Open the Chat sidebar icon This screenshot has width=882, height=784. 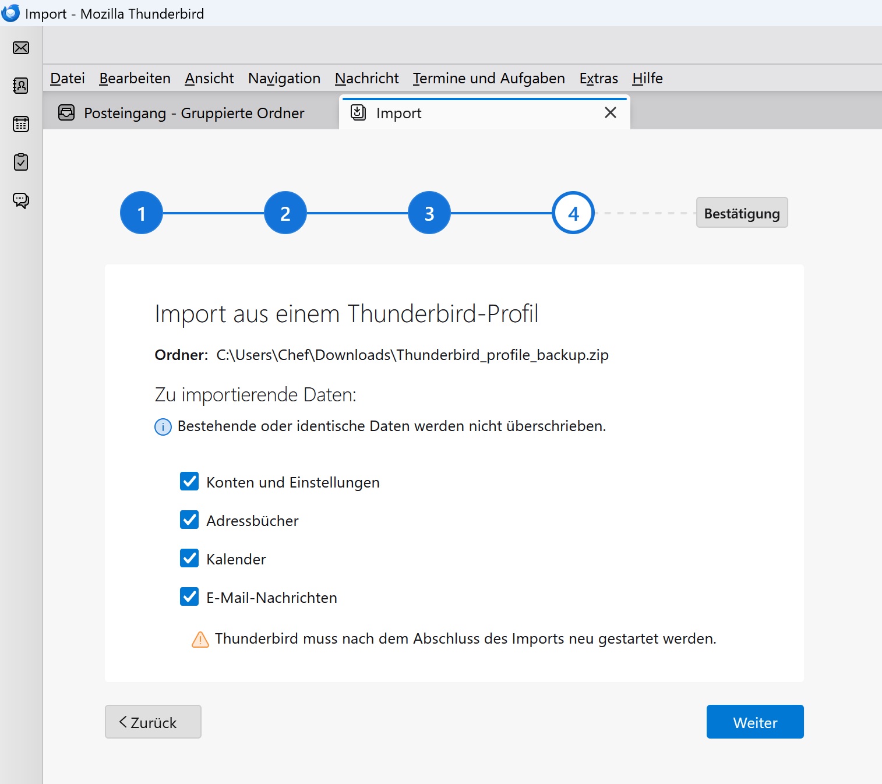21,200
